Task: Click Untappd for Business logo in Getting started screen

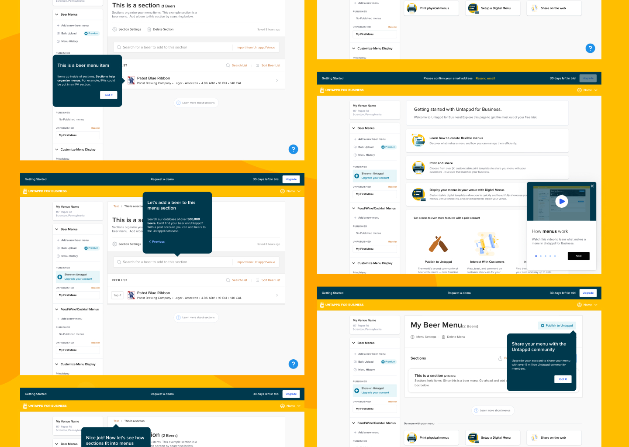Action: pos(342,90)
